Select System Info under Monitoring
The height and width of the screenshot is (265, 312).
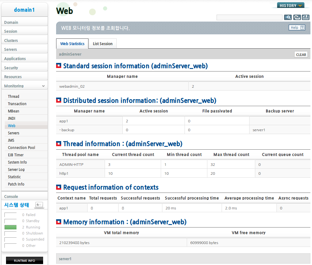(26, 162)
